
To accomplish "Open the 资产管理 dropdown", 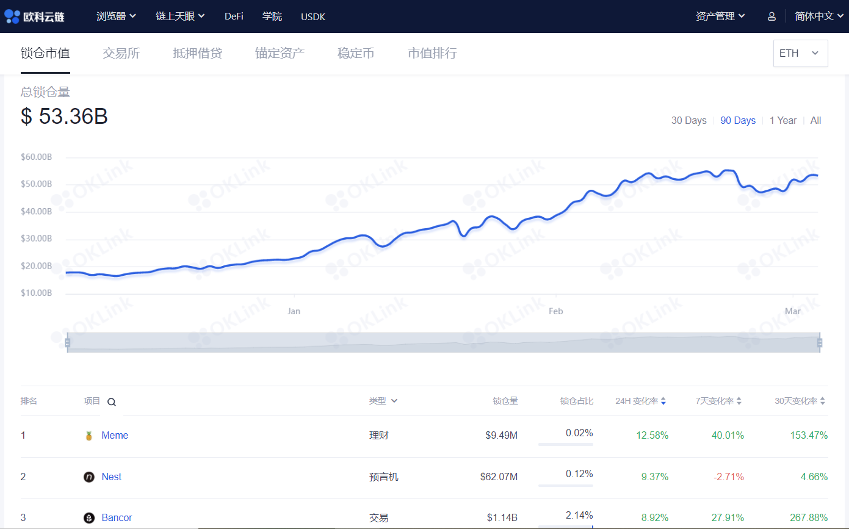I will coord(720,16).
